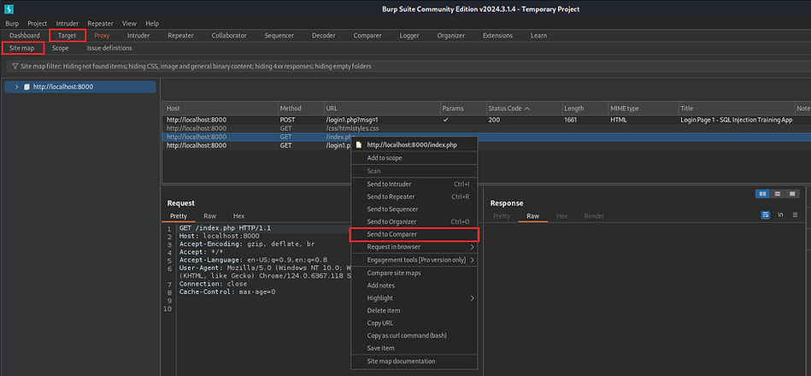Switch to the Learn tab
Screen dimensions: 811x376
538,36
